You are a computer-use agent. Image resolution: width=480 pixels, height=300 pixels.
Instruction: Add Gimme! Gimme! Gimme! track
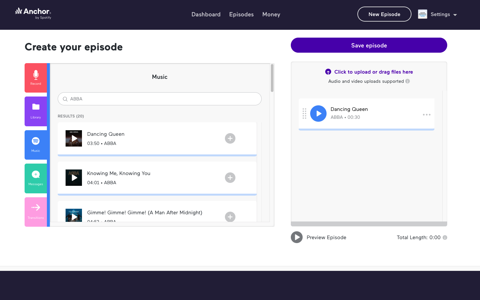click(230, 217)
